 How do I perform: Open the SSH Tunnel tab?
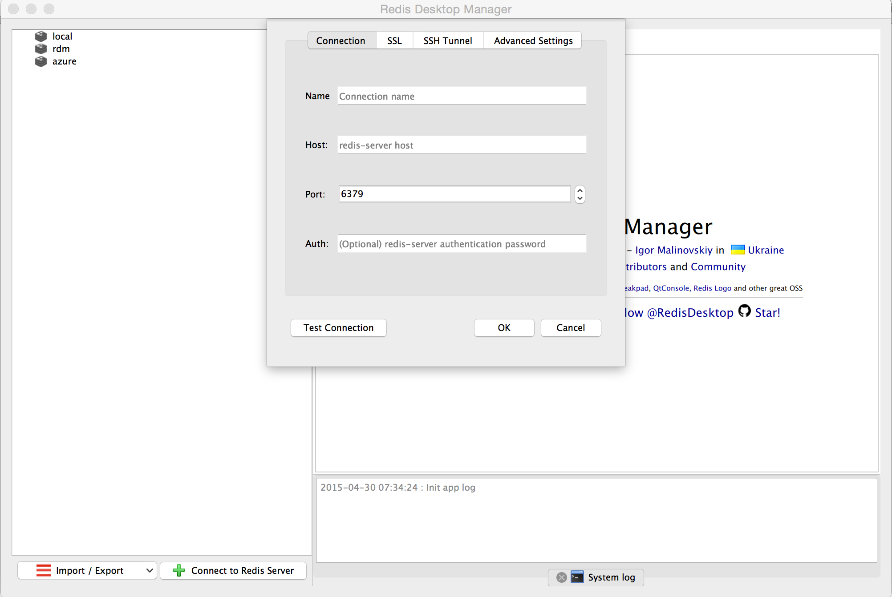click(x=448, y=40)
